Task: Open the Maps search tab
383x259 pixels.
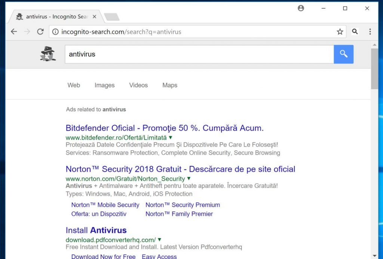Action: coord(170,85)
